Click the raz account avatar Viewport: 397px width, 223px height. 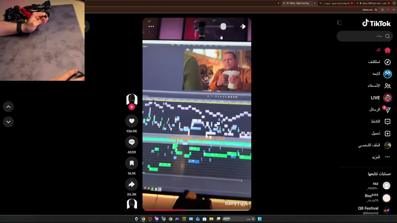386,186
